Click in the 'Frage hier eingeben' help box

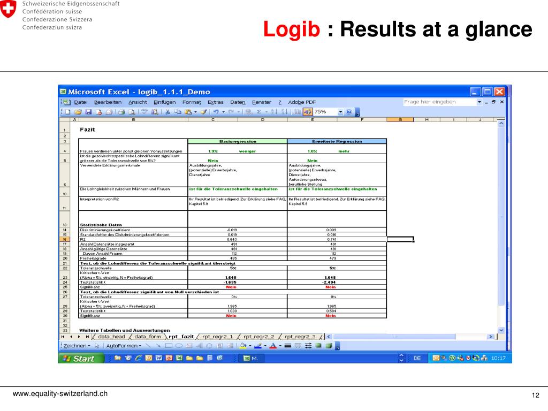point(440,102)
